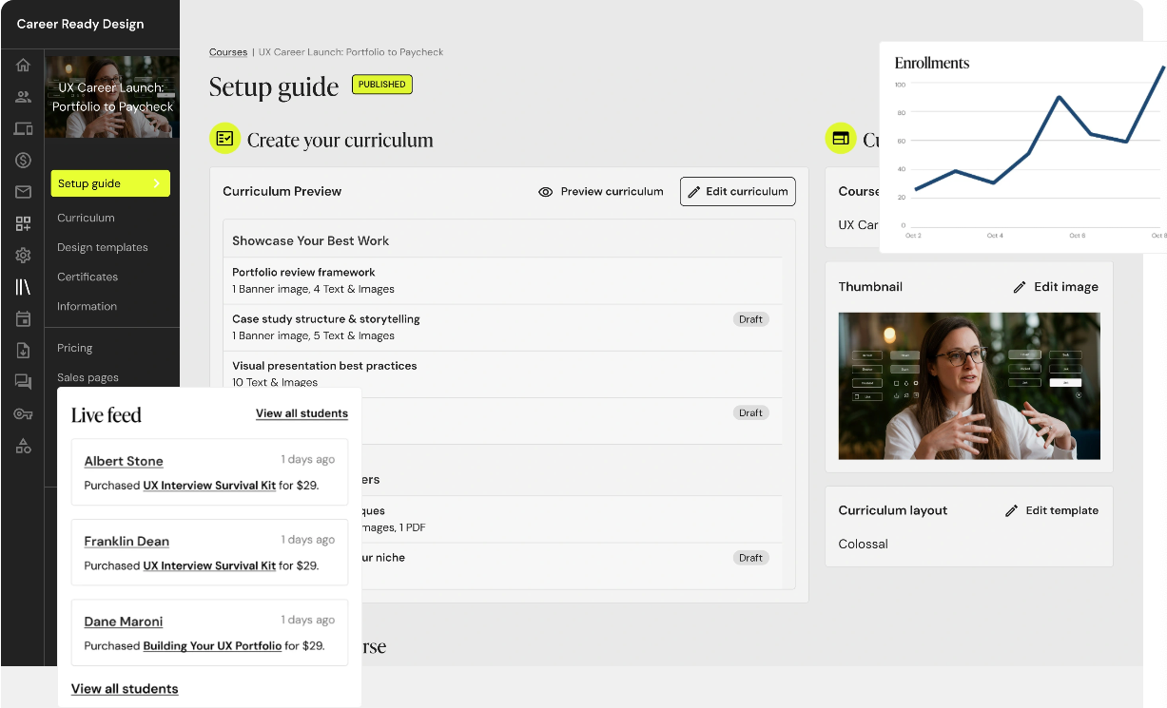Click the Apps grid-plus icon
This screenshot has width=1167, height=708.
pyautogui.click(x=23, y=223)
